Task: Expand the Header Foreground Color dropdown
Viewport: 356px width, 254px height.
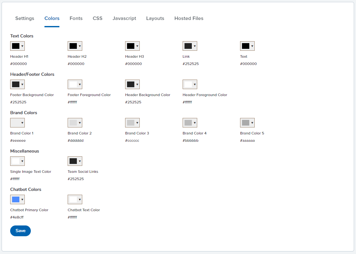Action: coord(190,84)
